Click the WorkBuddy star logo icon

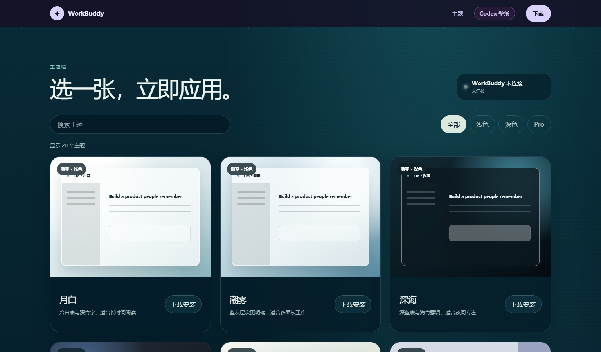point(57,13)
